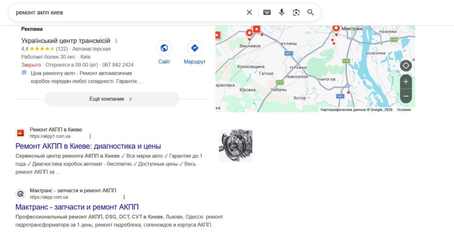Click the Мактранс site favicon

(20, 194)
